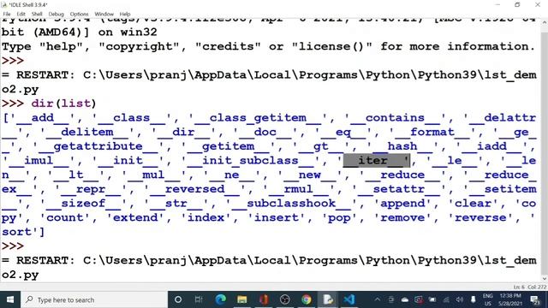Open the Shell menu
Screen dimensions: 548x308
coord(37,14)
